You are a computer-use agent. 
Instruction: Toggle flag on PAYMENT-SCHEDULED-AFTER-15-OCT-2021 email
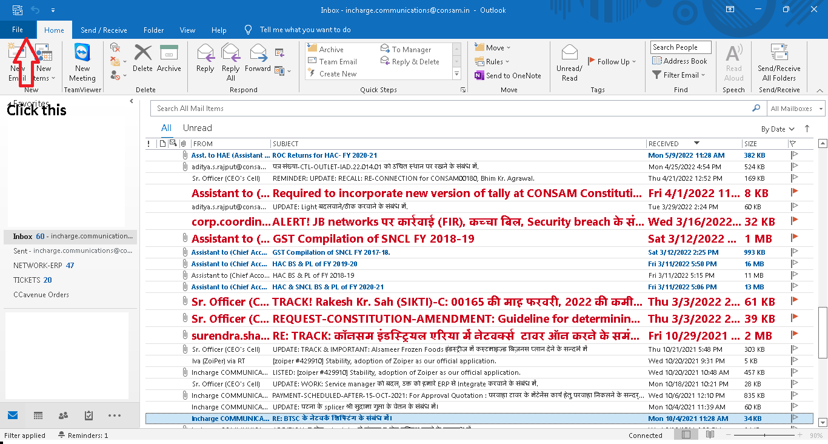point(794,395)
